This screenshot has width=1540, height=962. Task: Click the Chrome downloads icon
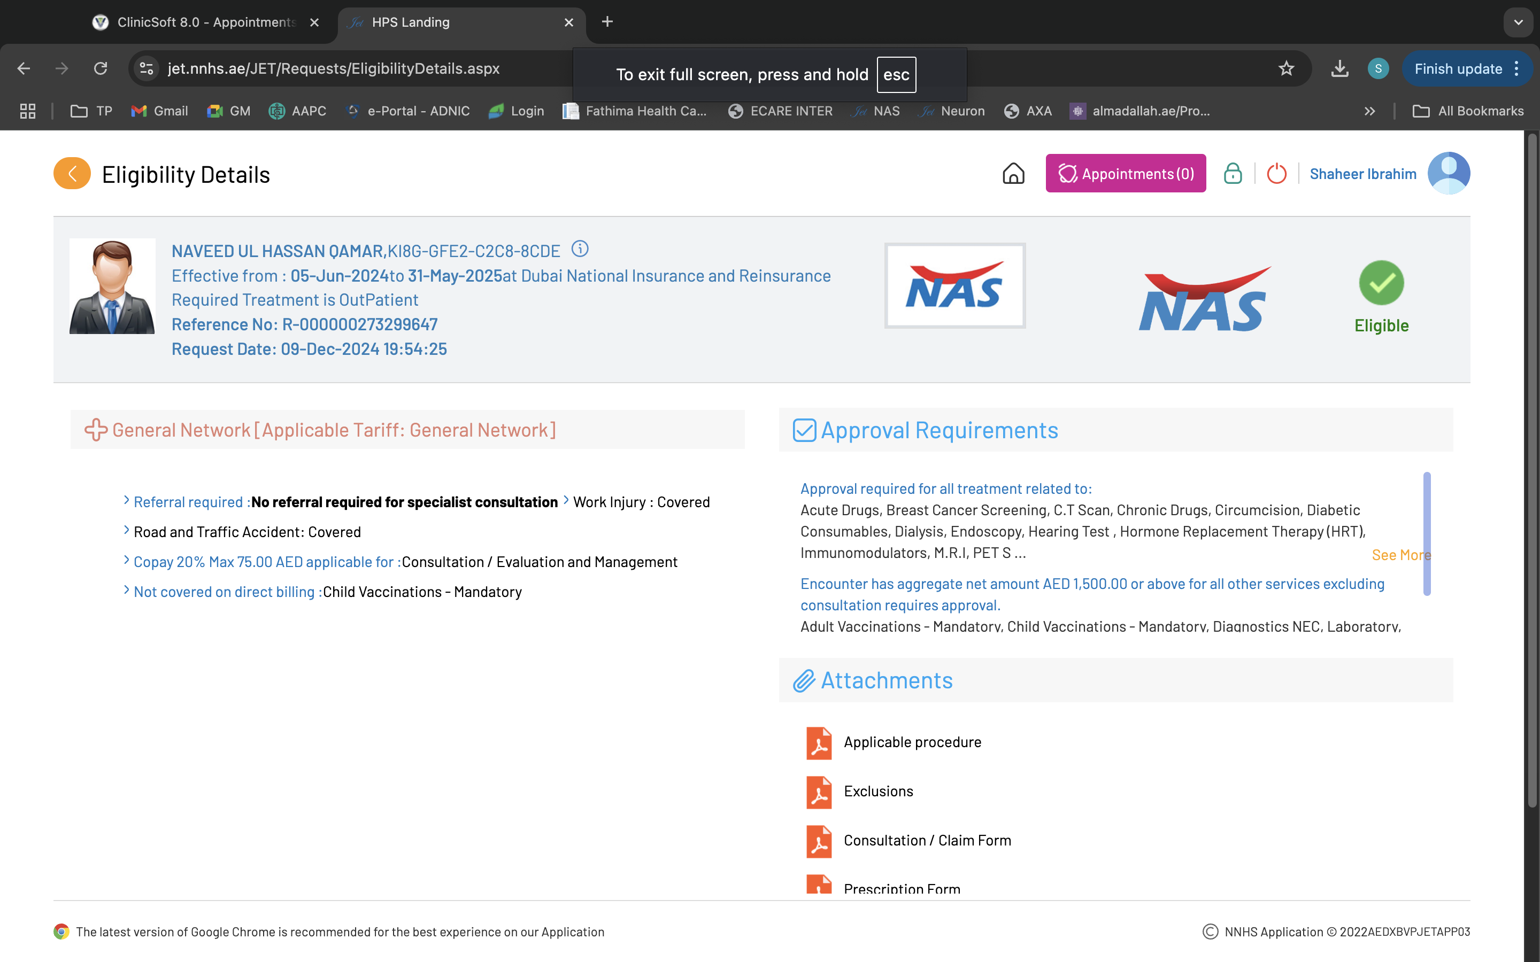(x=1339, y=69)
